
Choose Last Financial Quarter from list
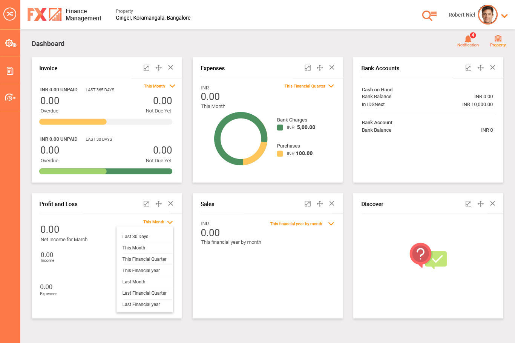coord(144,293)
